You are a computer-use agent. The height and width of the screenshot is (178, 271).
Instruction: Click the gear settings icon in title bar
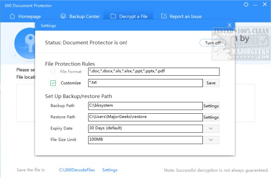coord(246,4)
